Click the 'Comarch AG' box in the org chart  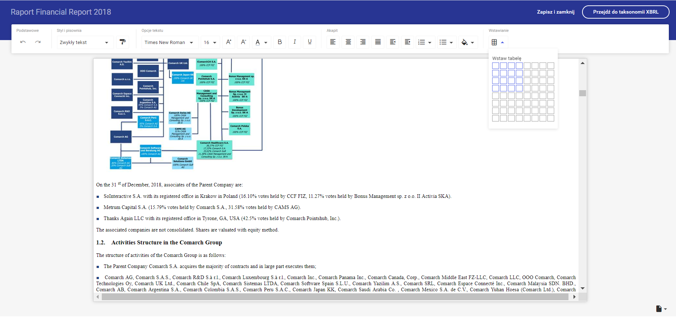[x=121, y=137]
